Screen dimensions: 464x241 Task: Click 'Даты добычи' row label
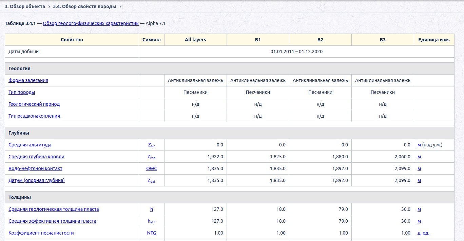(23, 52)
